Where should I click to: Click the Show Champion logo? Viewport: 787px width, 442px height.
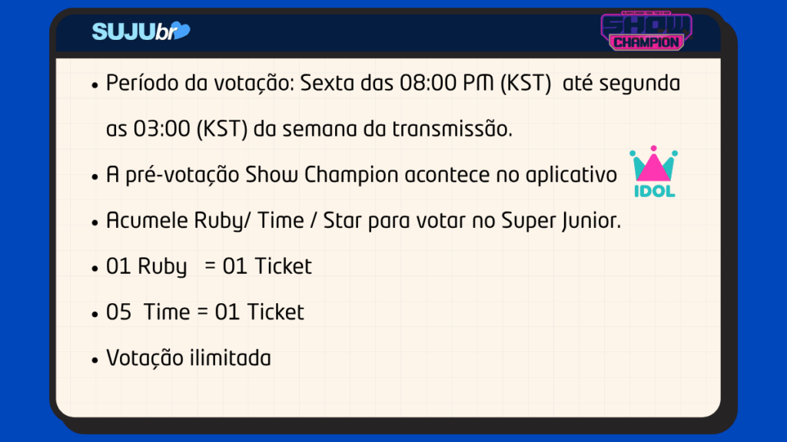[646, 31]
